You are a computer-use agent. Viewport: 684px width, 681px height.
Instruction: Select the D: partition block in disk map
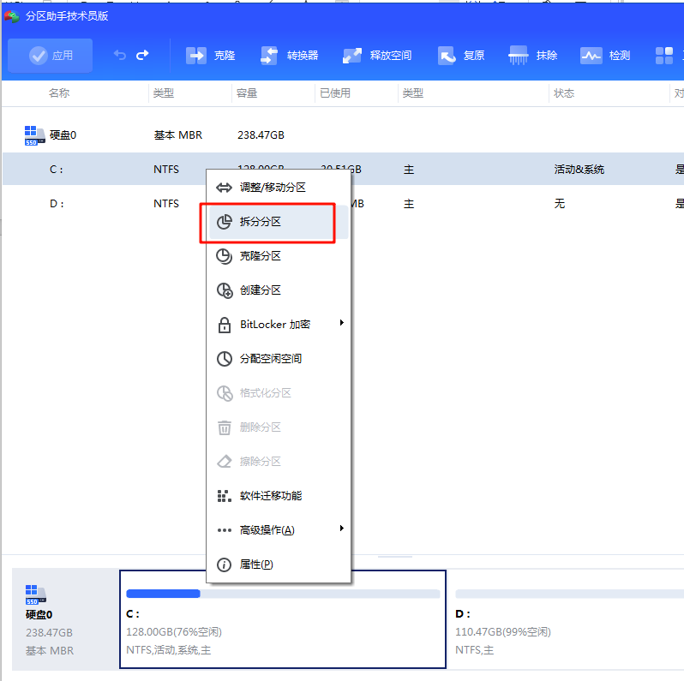coord(566,620)
